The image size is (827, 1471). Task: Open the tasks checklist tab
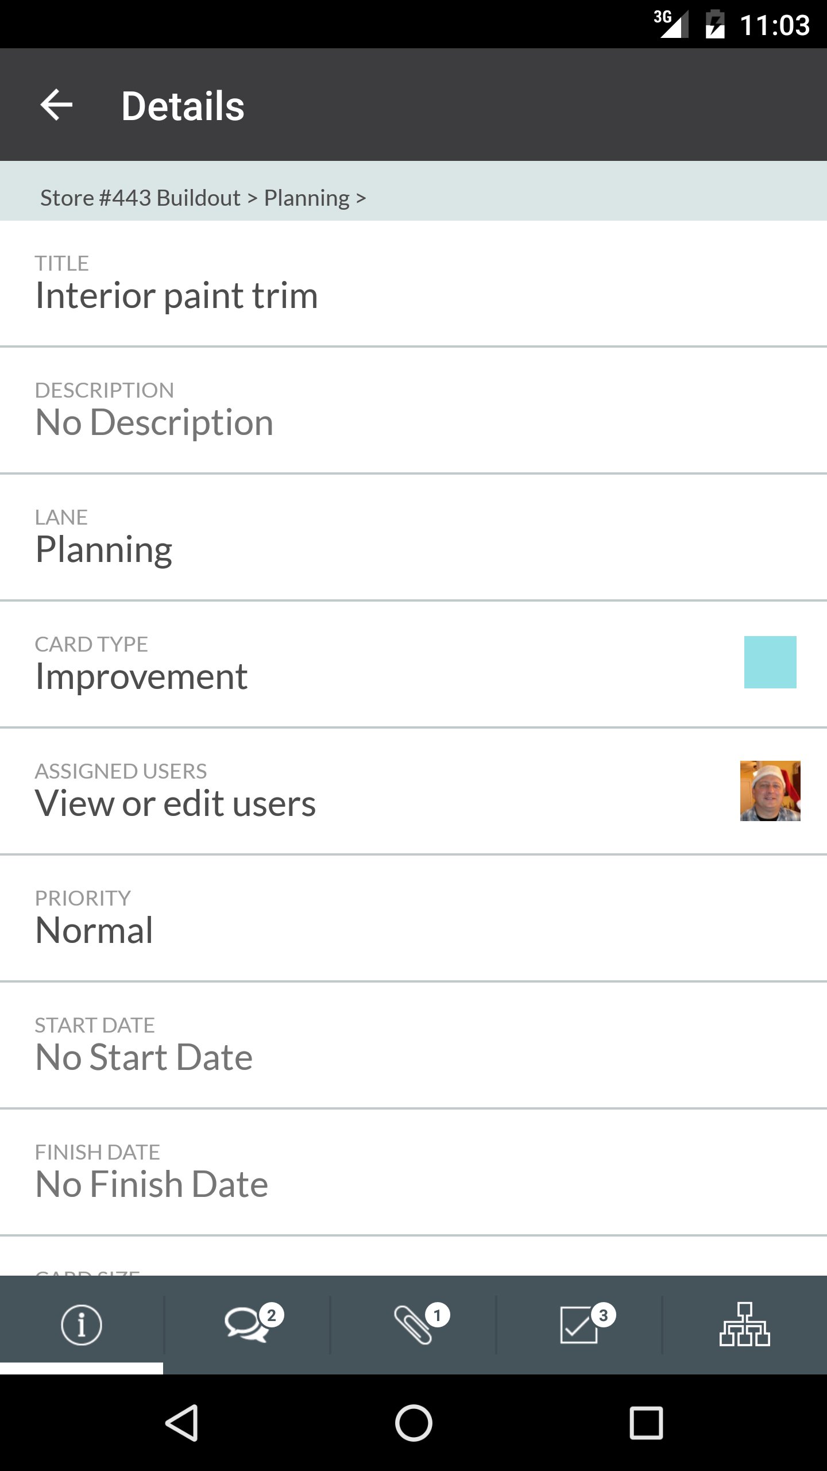point(579,1325)
